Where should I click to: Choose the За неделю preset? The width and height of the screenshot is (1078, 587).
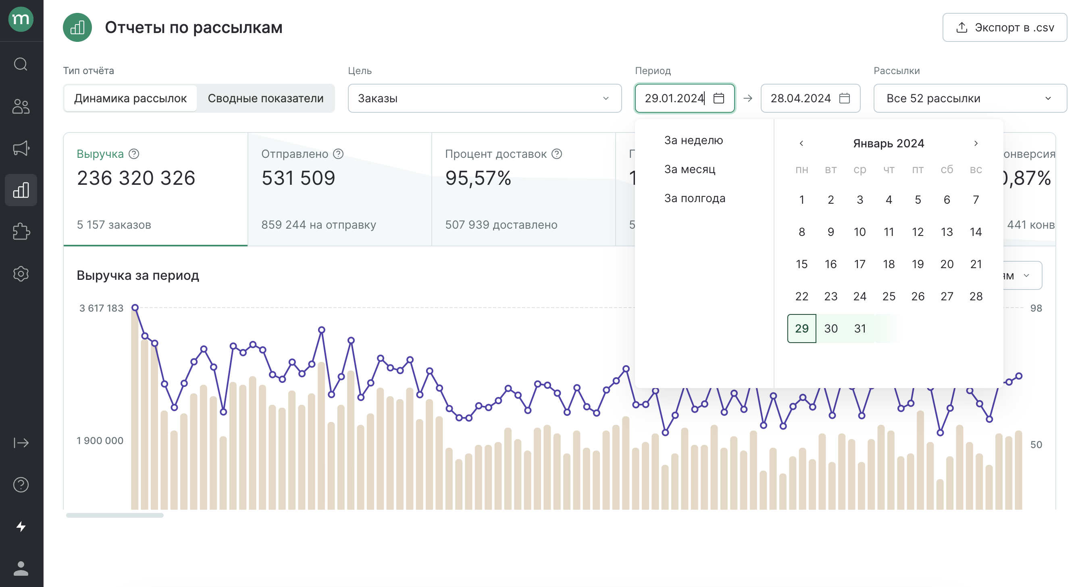pyautogui.click(x=693, y=141)
